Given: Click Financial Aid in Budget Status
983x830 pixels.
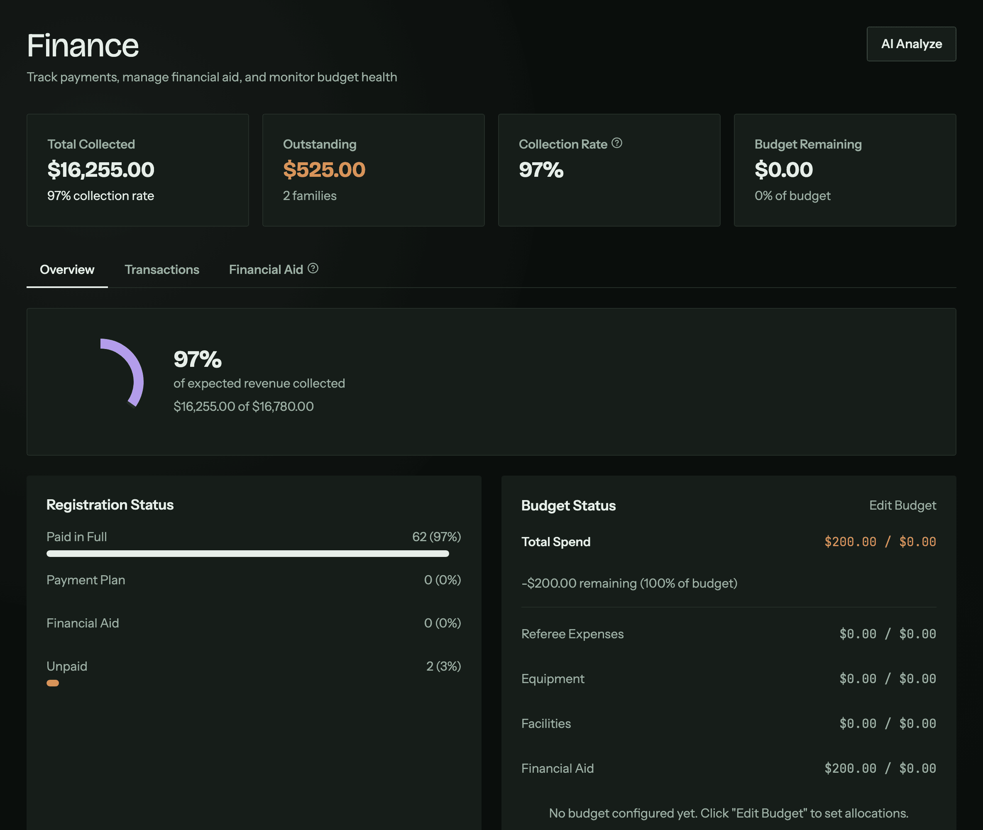Looking at the screenshot, I should tap(557, 769).
